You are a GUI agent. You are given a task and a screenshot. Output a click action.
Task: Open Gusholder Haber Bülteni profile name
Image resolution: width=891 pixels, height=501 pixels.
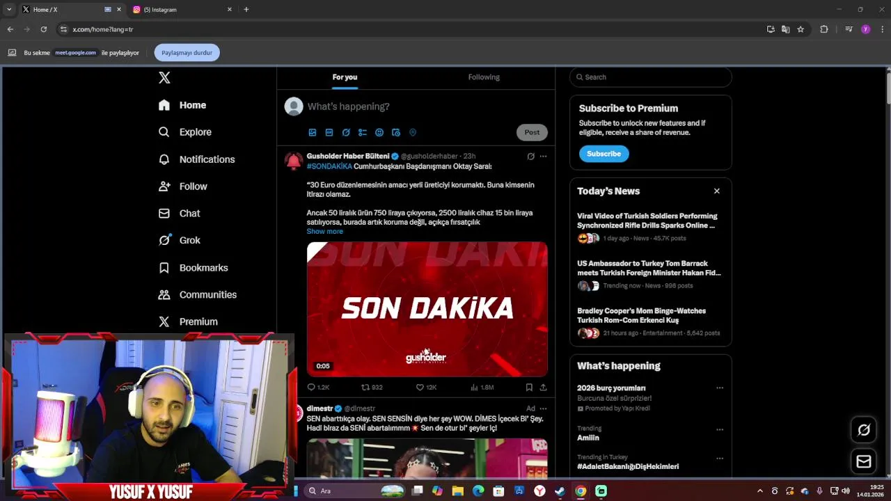pyautogui.click(x=348, y=157)
